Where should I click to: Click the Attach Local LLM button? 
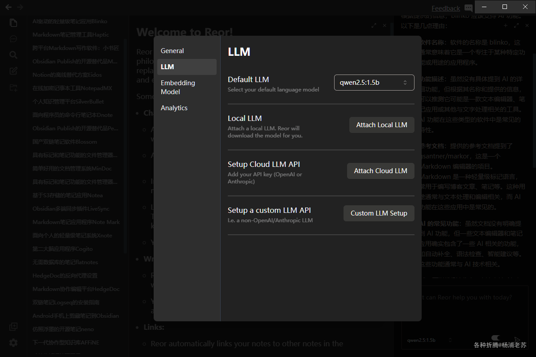(x=381, y=125)
